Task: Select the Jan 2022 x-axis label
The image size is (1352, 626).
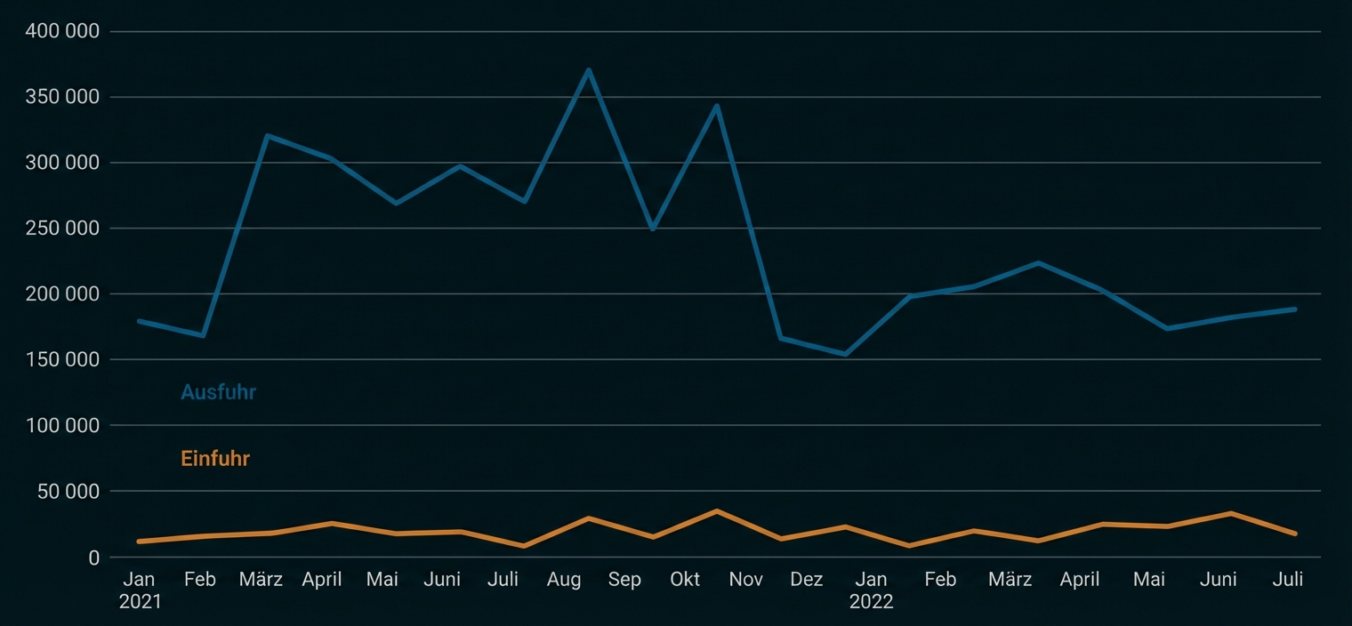Action: pos(871,590)
